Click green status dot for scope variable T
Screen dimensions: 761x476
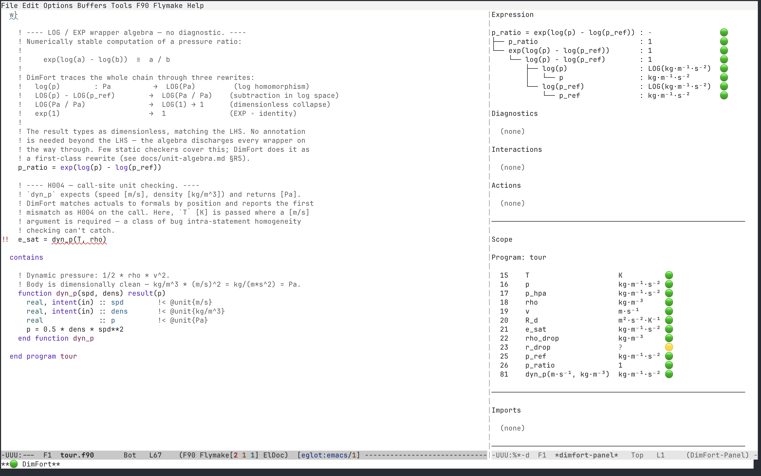(x=669, y=275)
